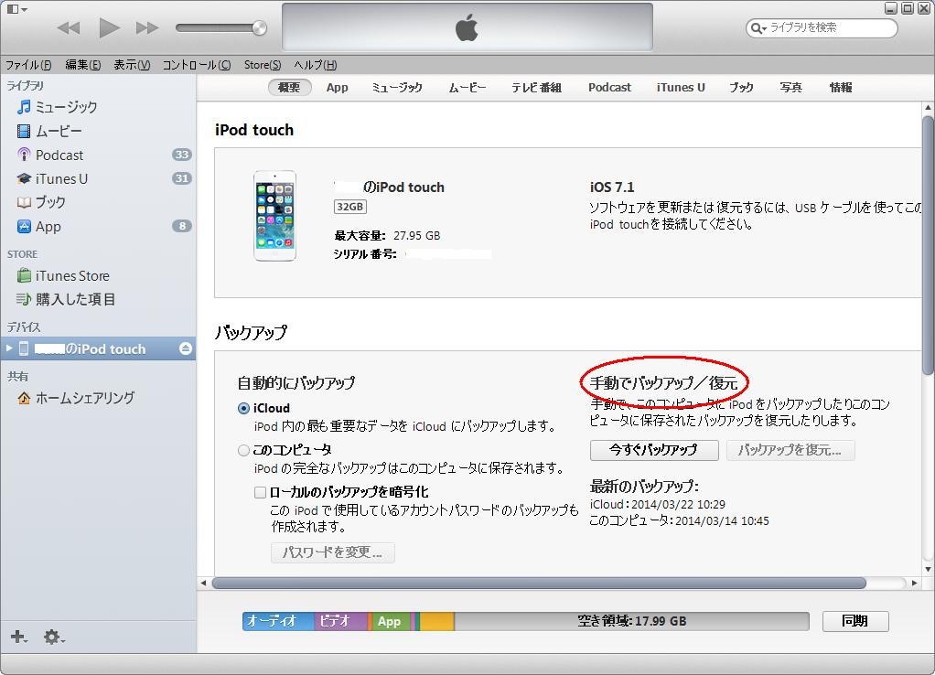Click the yellow segment of capacity bar
This screenshot has height=675, width=935.
point(437,621)
